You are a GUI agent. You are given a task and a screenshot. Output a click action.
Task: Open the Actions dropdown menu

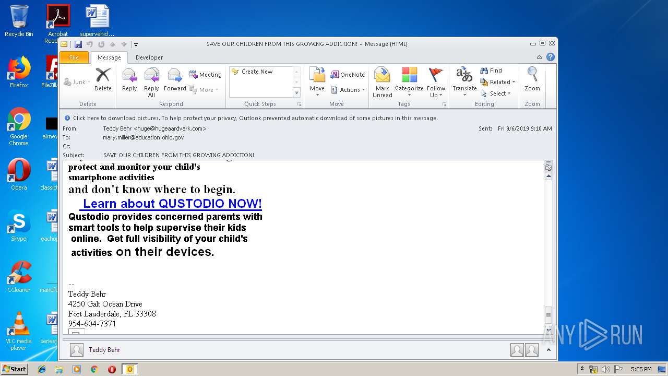coord(348,90)
